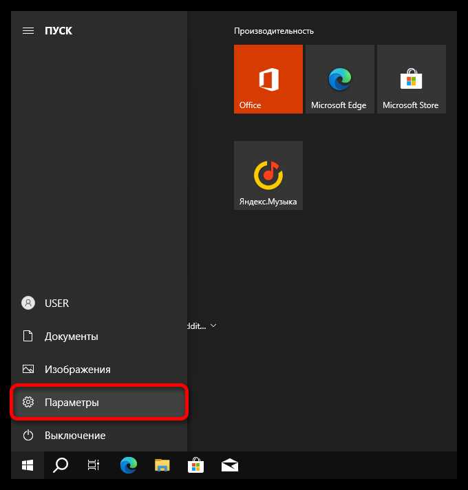Click the Windows Start button in the taskbar
This screenshot has height=490, width=468.
click(x=28, y=465)
